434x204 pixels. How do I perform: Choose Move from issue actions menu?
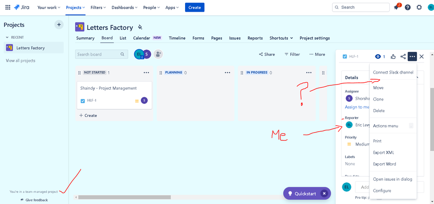pyautogui.click(x=393, y=88)
